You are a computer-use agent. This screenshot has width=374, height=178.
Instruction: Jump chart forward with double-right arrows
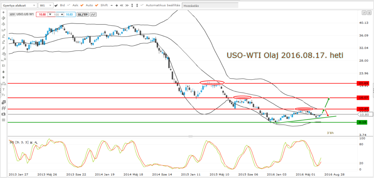pos(127,5)
